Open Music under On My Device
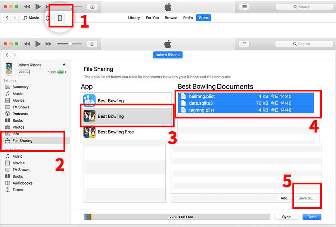 click(x=17, y=156)
